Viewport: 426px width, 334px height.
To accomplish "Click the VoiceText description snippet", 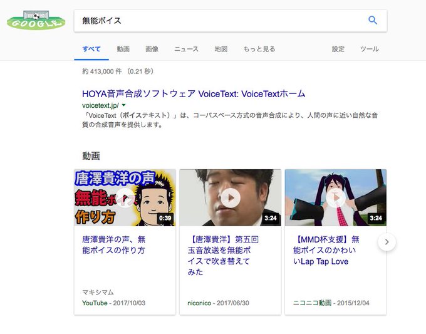I will tap(230, 120).
